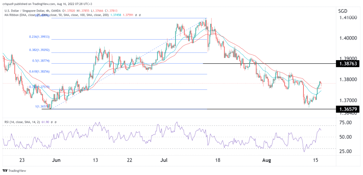The width and height of the screenshot is (363, 175).
Task: Click the black 1.38763 price label
Action: point(348,63)
